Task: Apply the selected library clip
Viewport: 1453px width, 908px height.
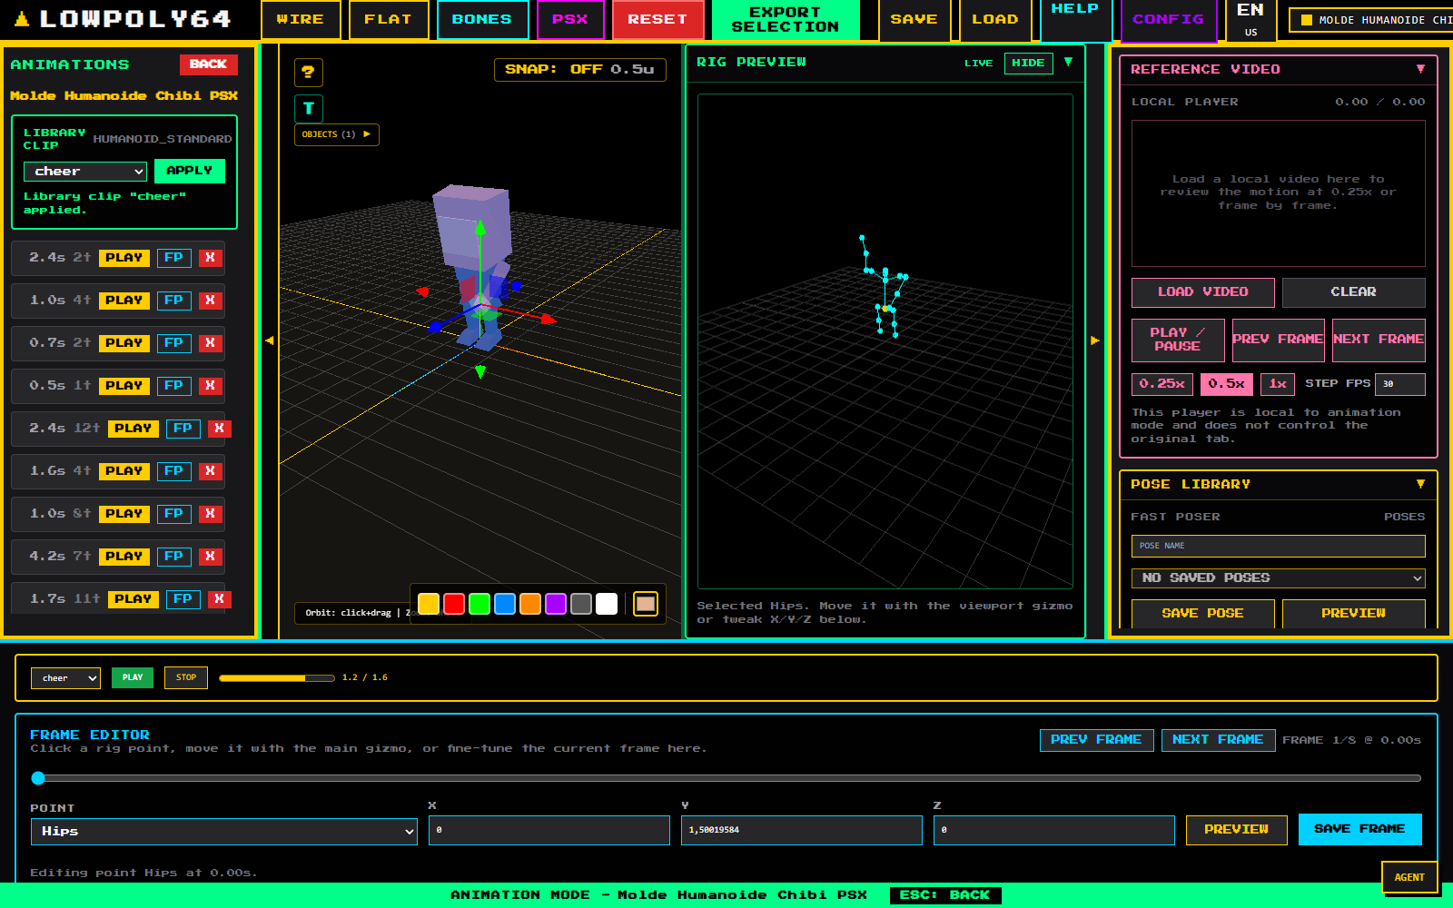Action: tap(189, 171)
